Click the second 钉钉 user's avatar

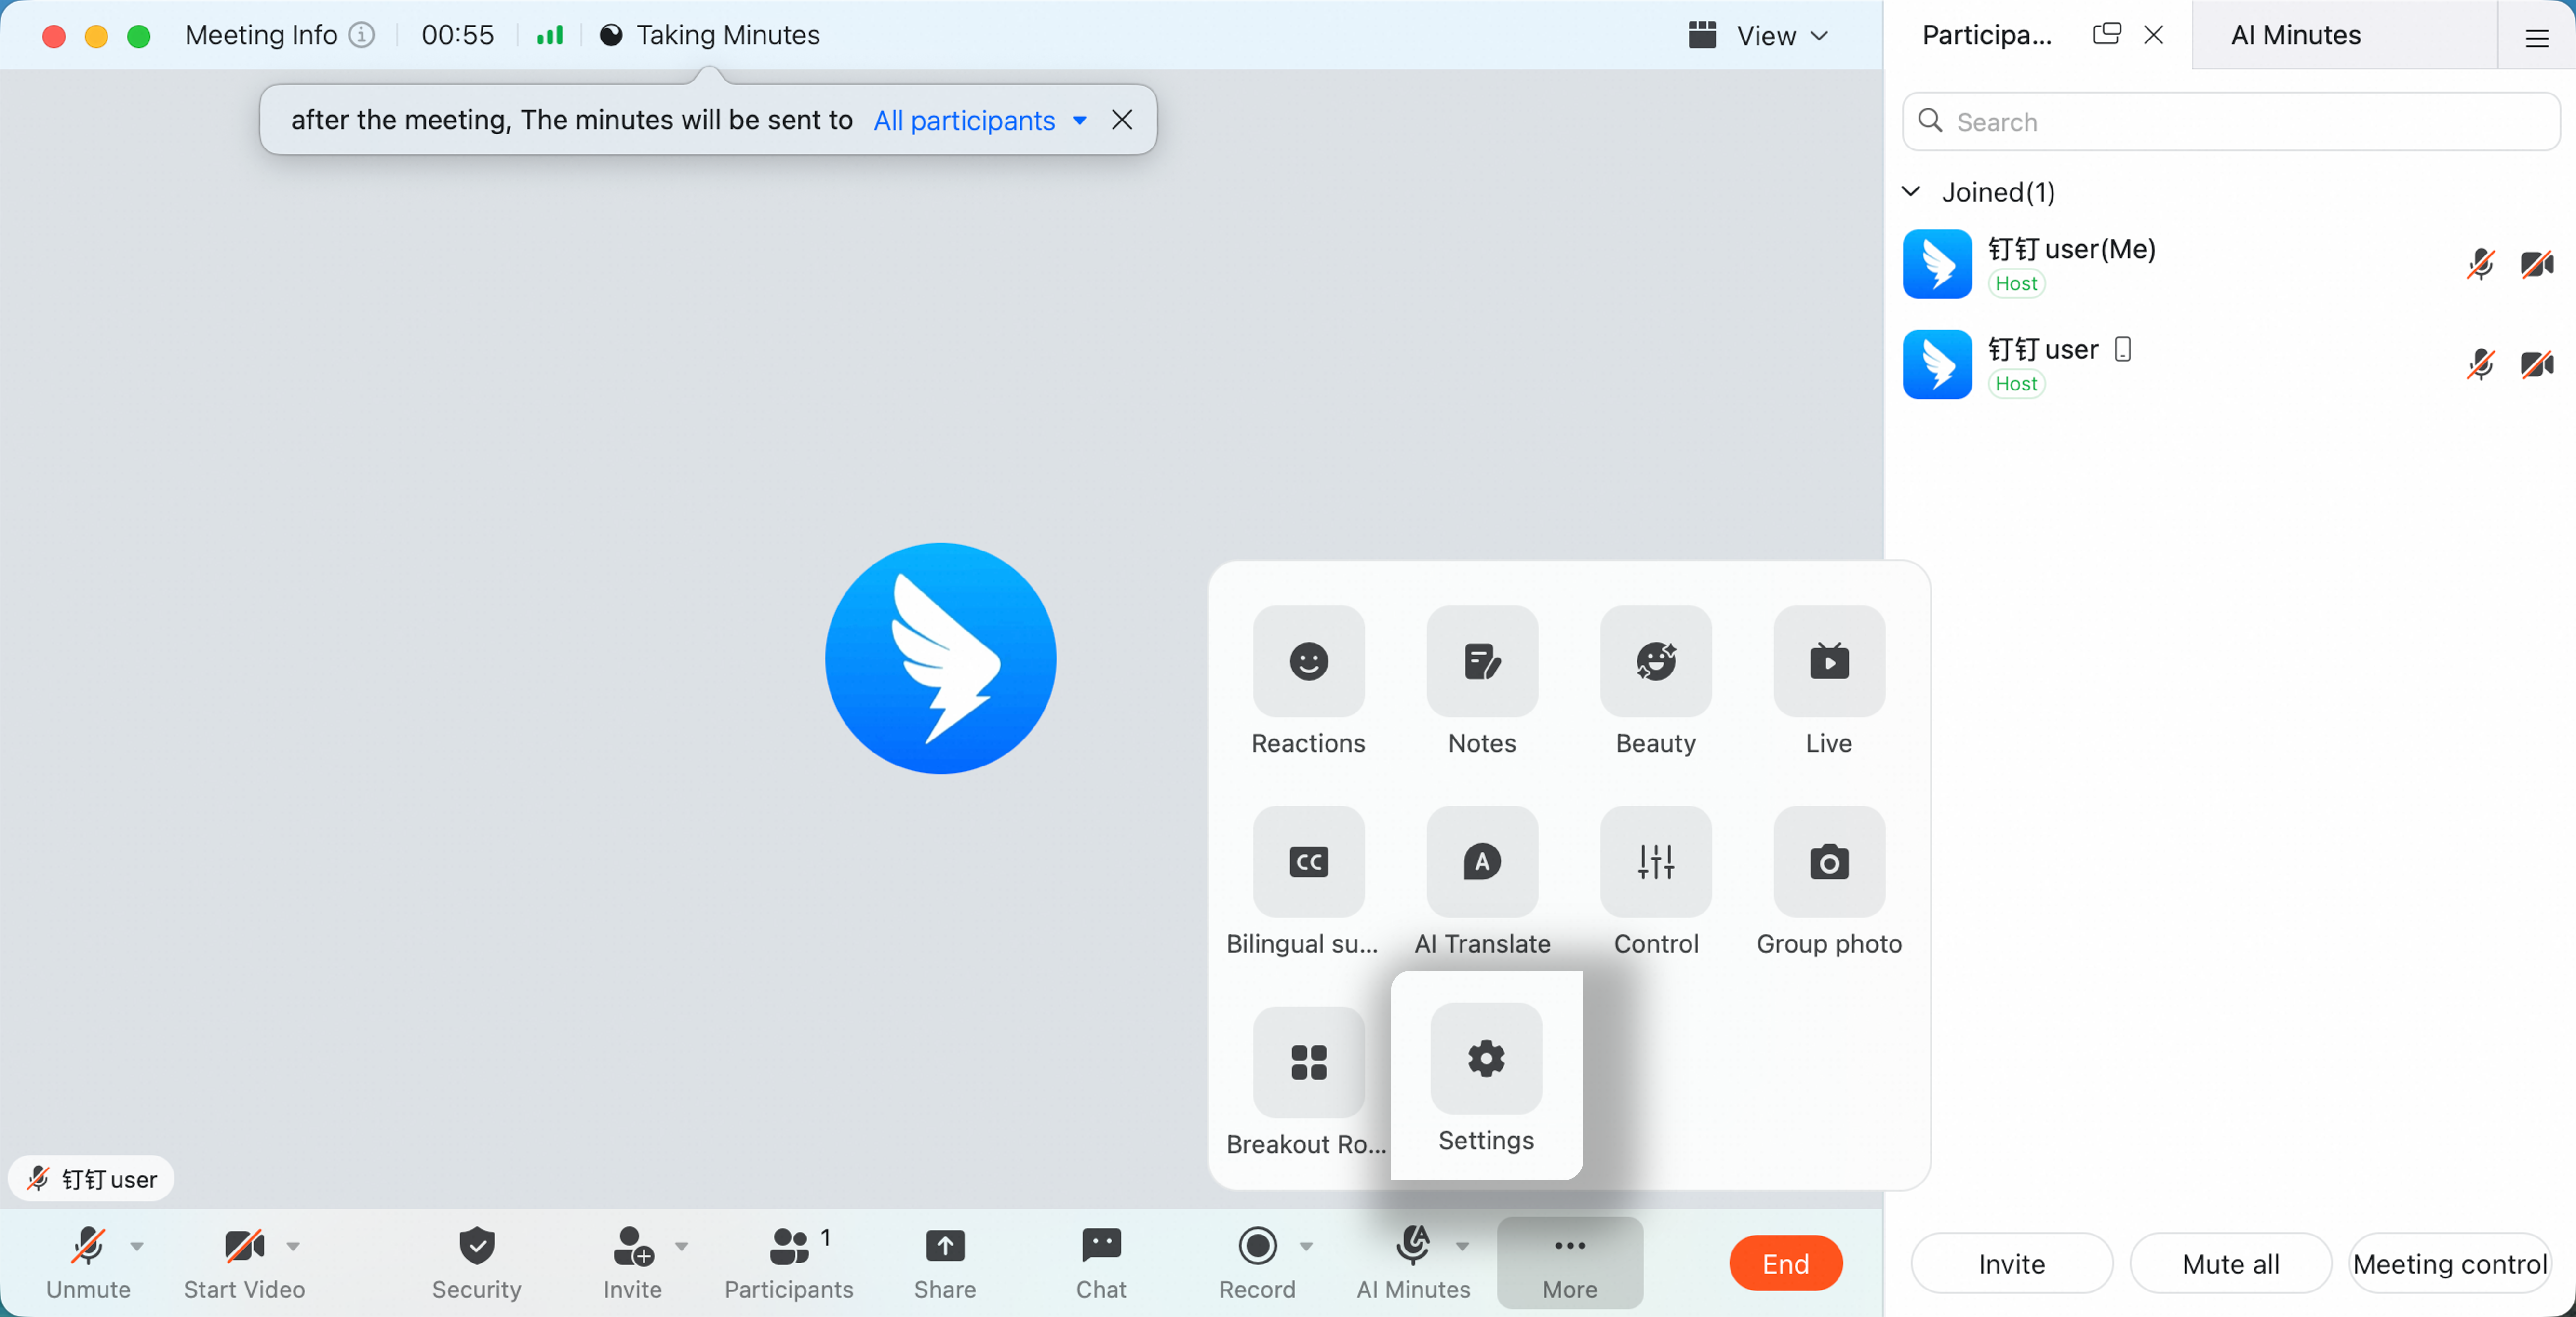tap(1937, 364)
